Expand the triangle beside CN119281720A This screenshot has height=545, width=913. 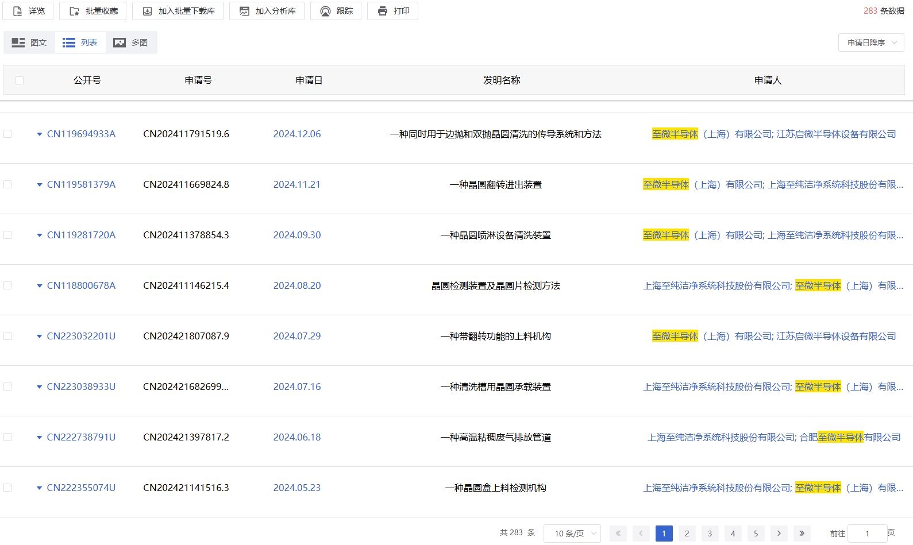40,235
